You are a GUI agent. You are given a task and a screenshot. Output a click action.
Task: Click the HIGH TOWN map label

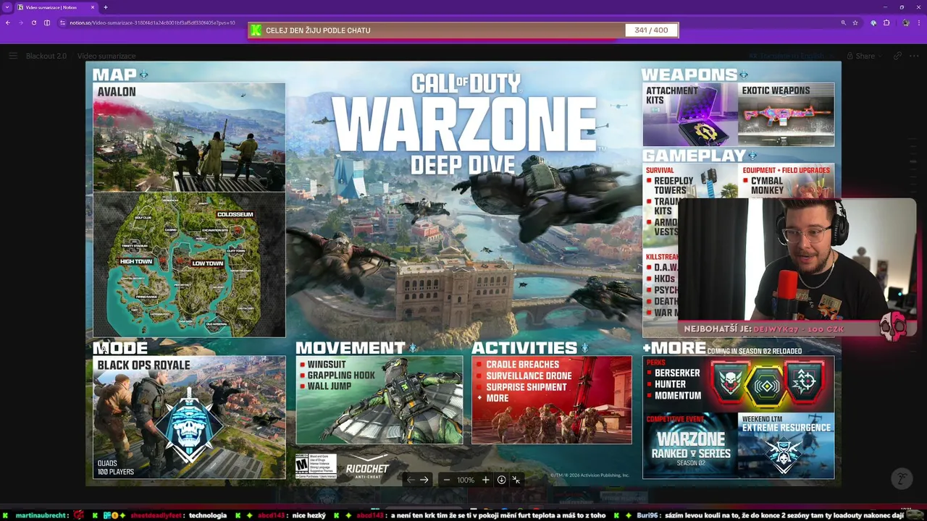pos(136,261)
